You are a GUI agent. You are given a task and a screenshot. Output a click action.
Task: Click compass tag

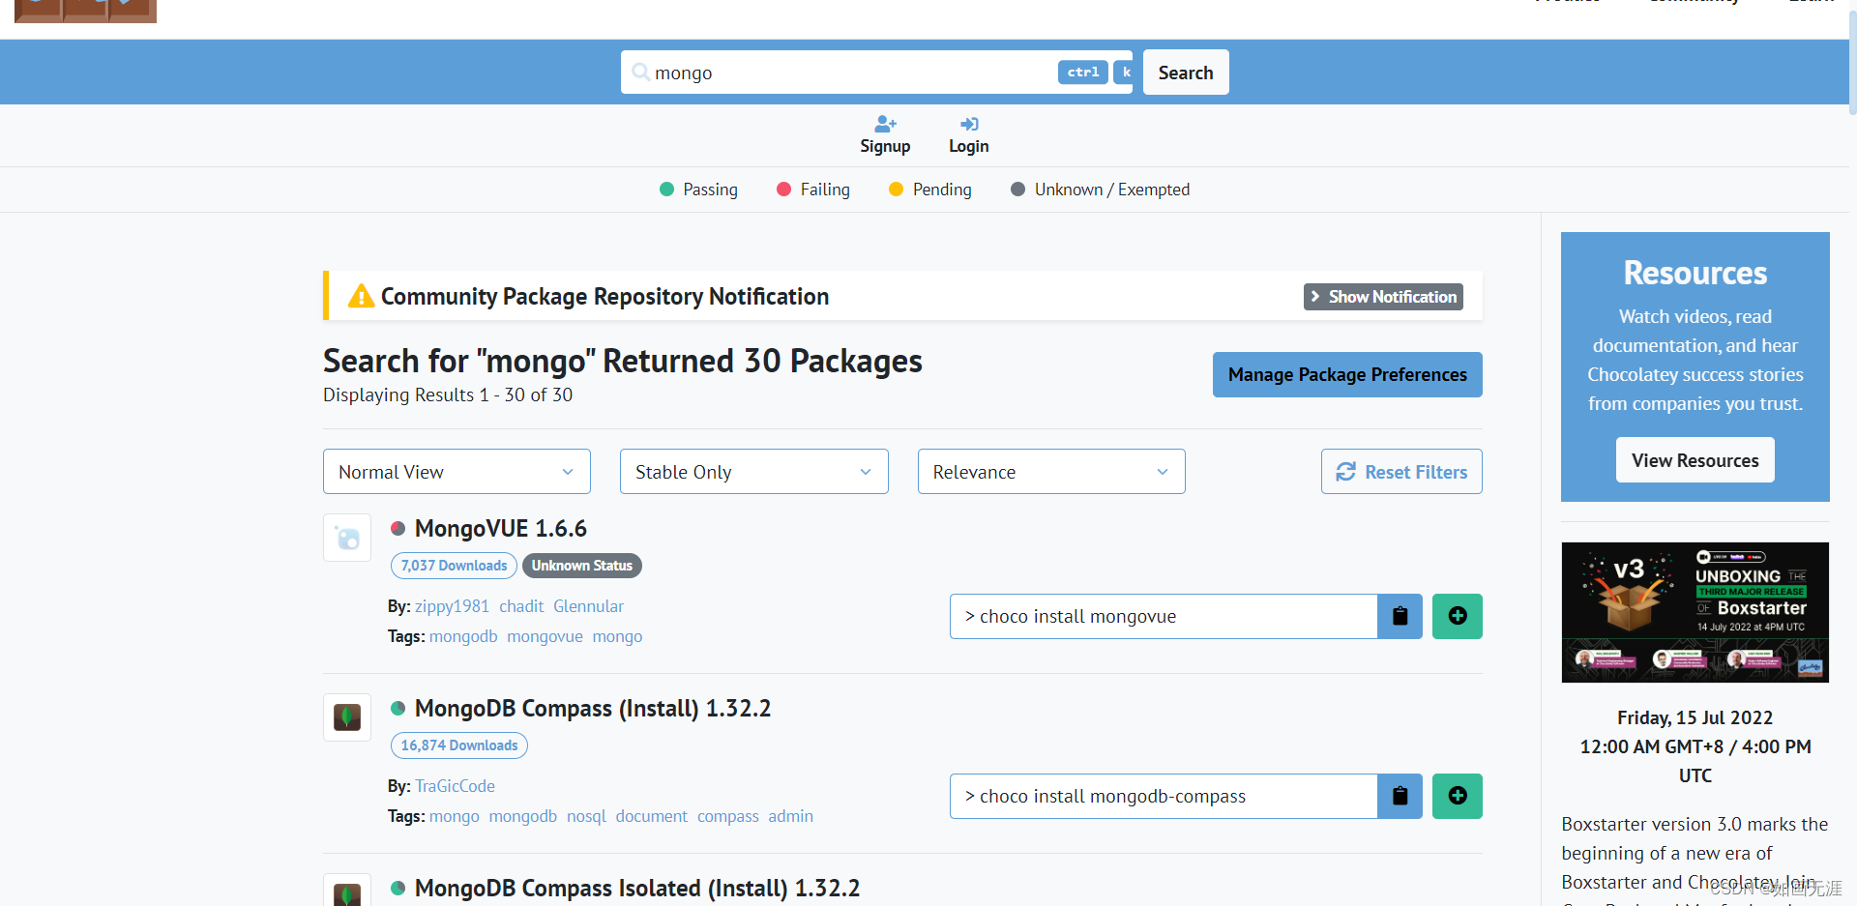tap(728, 816)
